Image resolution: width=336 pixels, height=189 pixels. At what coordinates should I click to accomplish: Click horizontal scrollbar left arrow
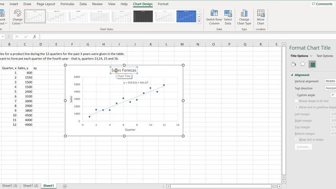pyautogui.click(x=168, y=186)
